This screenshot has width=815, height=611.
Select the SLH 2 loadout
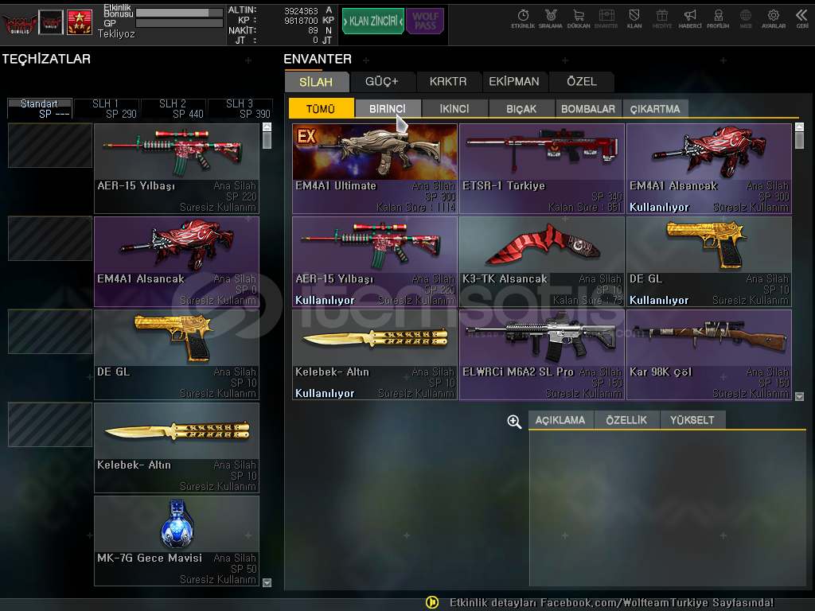[174, 108]
